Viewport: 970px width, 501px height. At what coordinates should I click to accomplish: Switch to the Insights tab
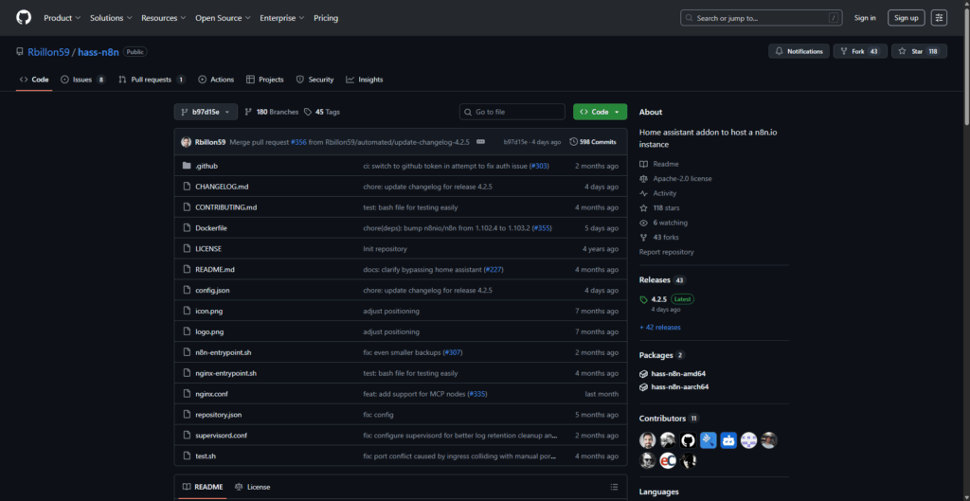[365, 80]
